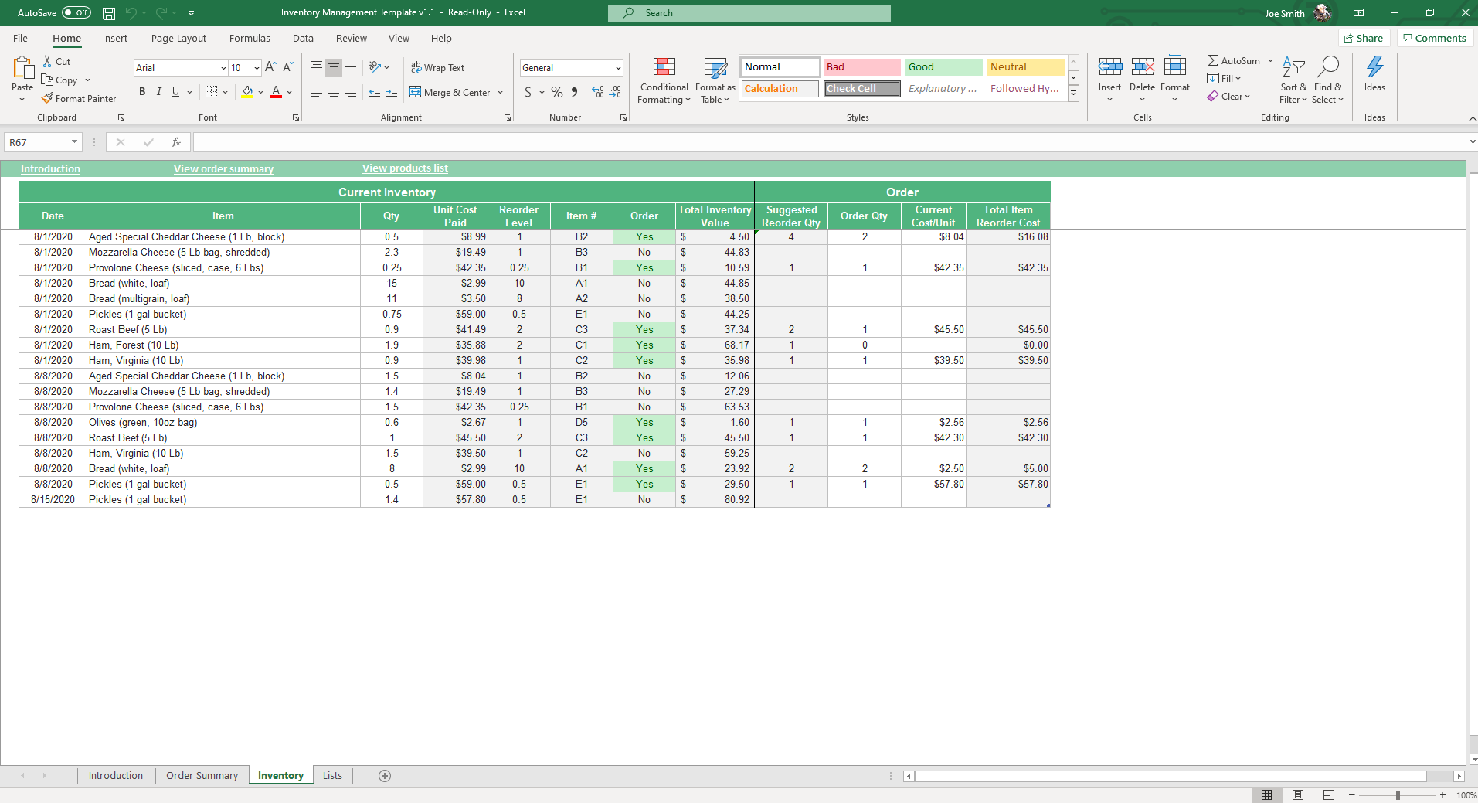Expand the General number format dropdown

618,68
